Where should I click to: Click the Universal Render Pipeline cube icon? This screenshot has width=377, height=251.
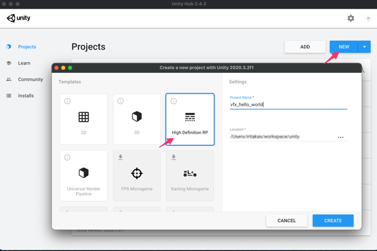84,173
